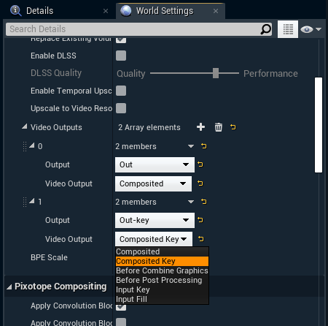Focus the Search Details field
Viewport: 328px width, 326px height.
point(133,29)
